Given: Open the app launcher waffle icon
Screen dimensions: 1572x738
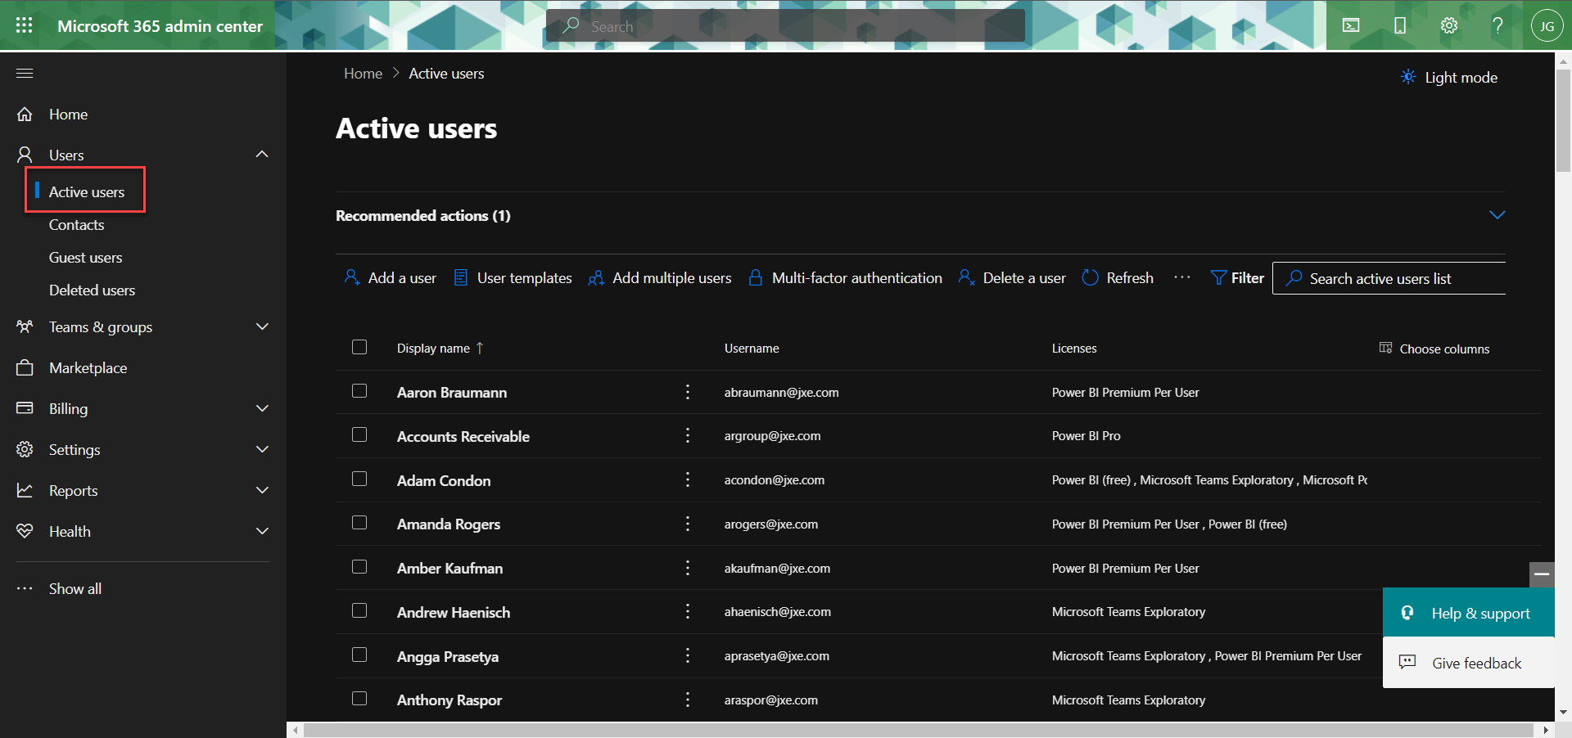Looking at the screenshot, I should [x=25, y=25].
